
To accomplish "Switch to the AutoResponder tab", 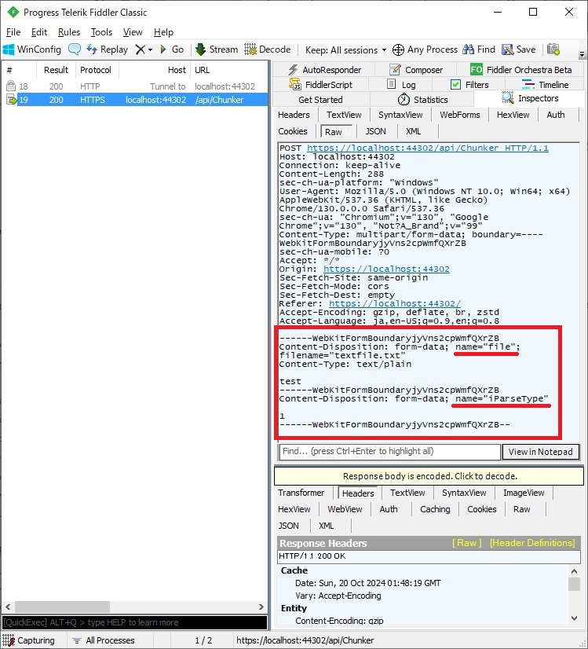I will click(324, 69).
